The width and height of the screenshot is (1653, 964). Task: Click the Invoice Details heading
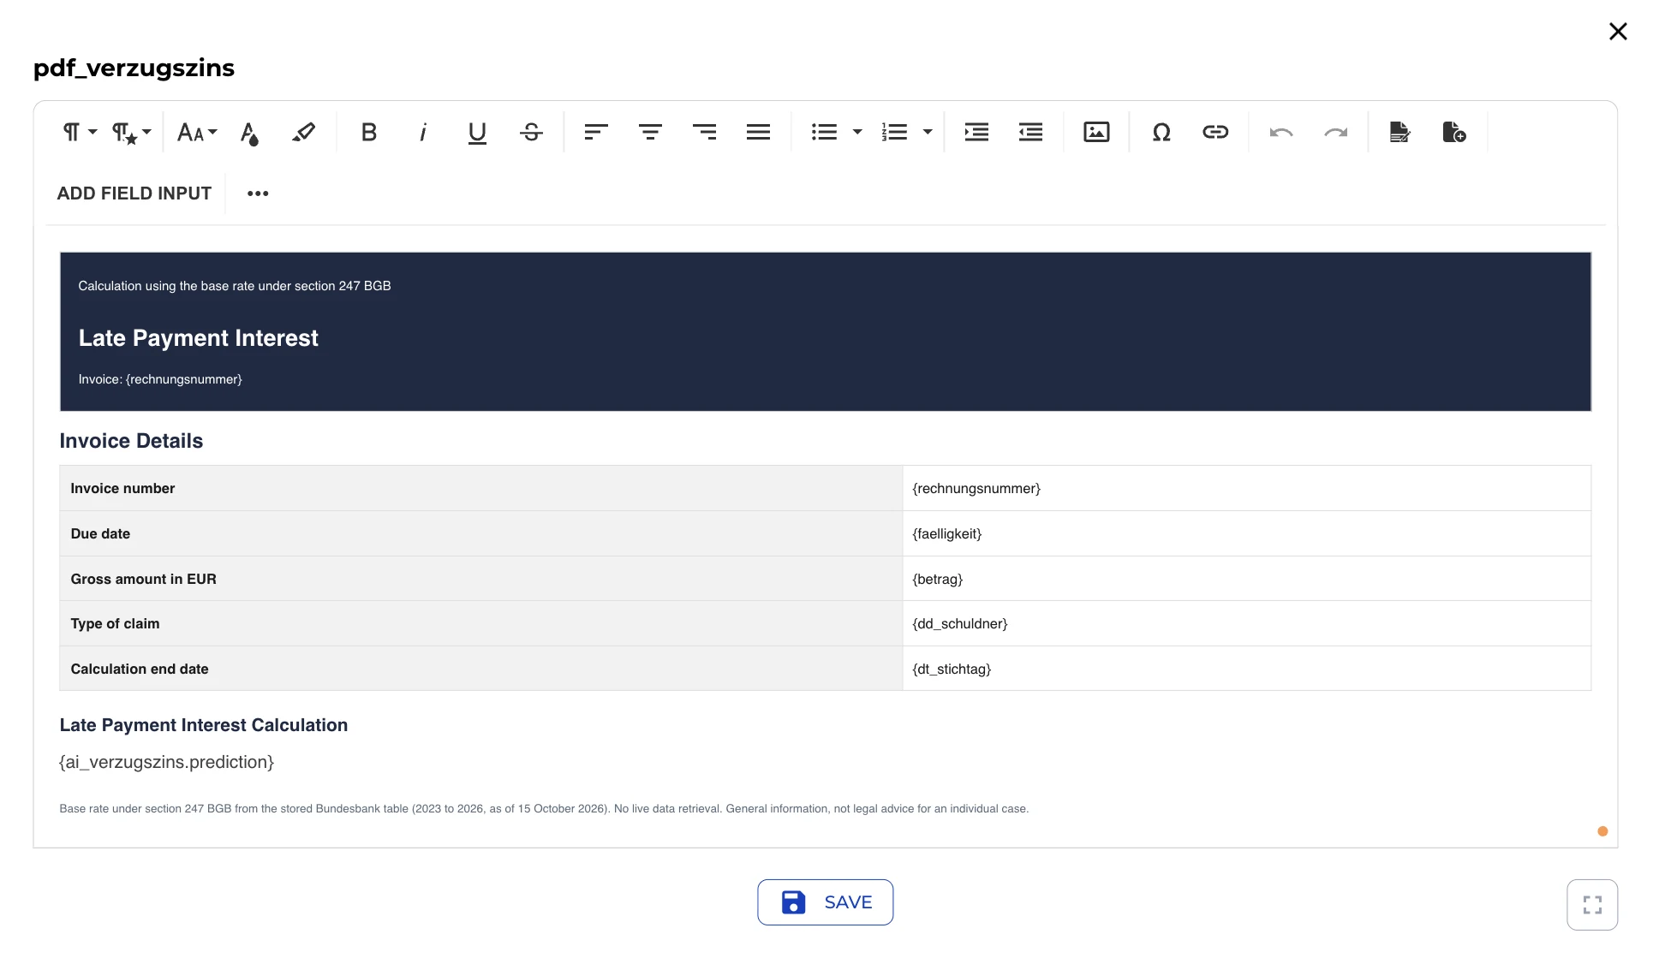(131, 441)
